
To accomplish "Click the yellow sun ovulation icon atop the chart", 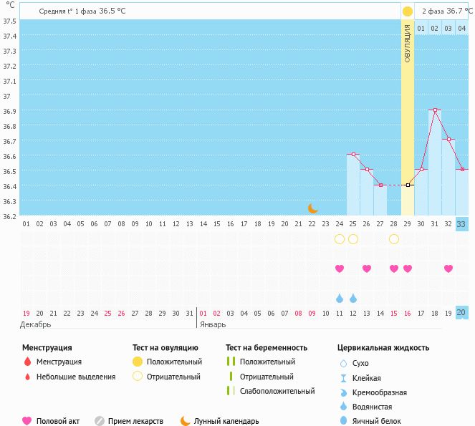I will tap(408, 11).
